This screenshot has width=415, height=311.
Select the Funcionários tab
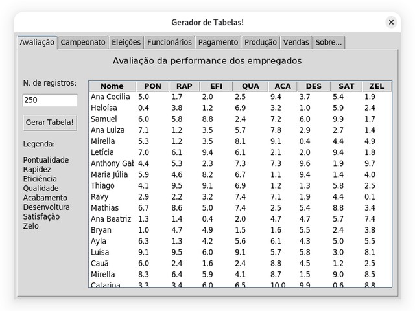[169, 42]
